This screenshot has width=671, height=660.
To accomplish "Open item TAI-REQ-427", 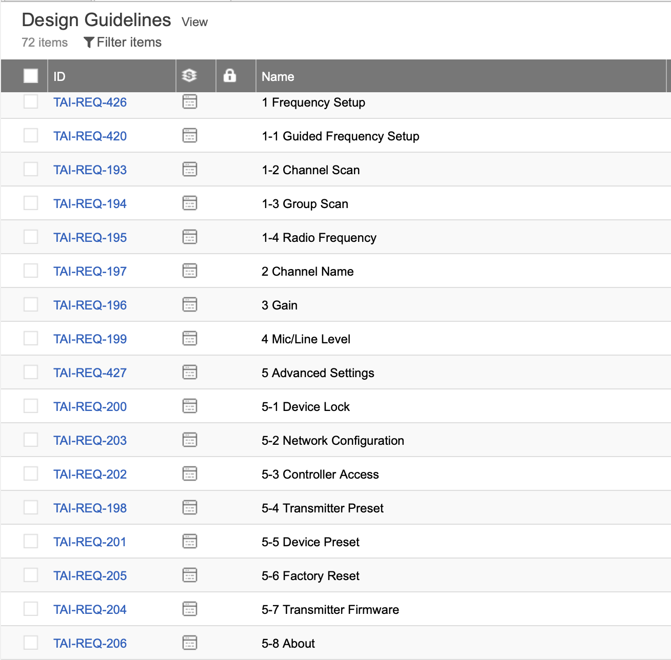I will [90, 373].
